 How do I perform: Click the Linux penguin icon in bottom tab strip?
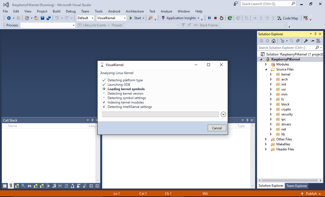pyautogui.click(x=72, y=186)
